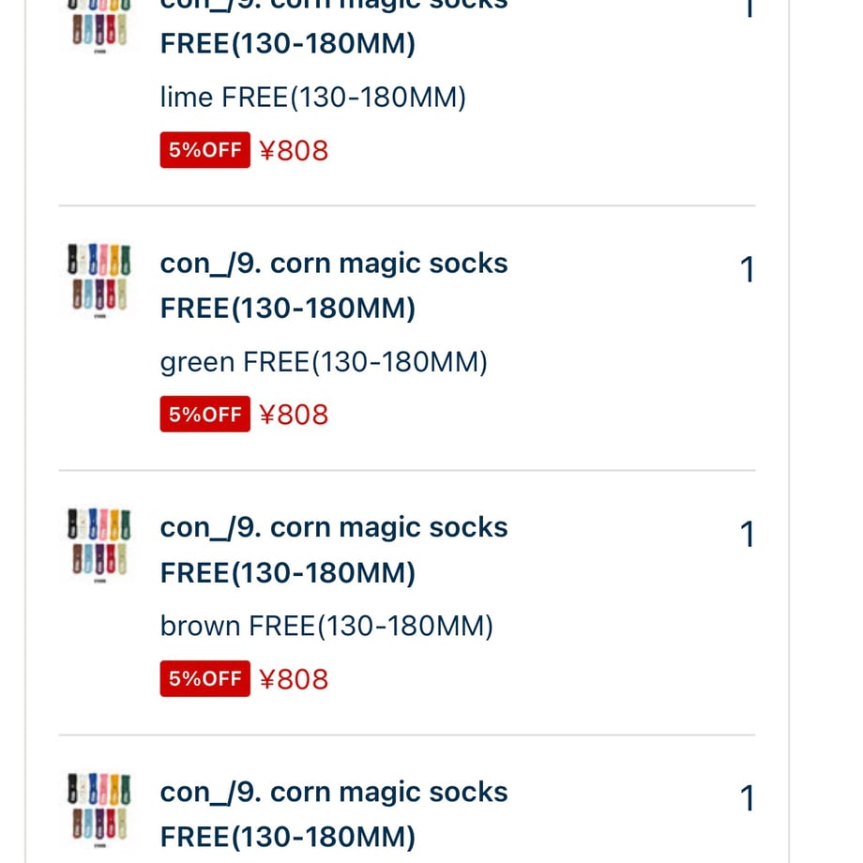Click the brown item's quantity 1
This screenshot has height=863, width=863.
coord(747,534)
